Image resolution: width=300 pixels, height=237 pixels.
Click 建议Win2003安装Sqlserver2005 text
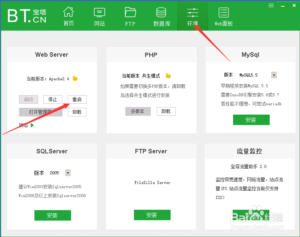(x=50, y=187)
